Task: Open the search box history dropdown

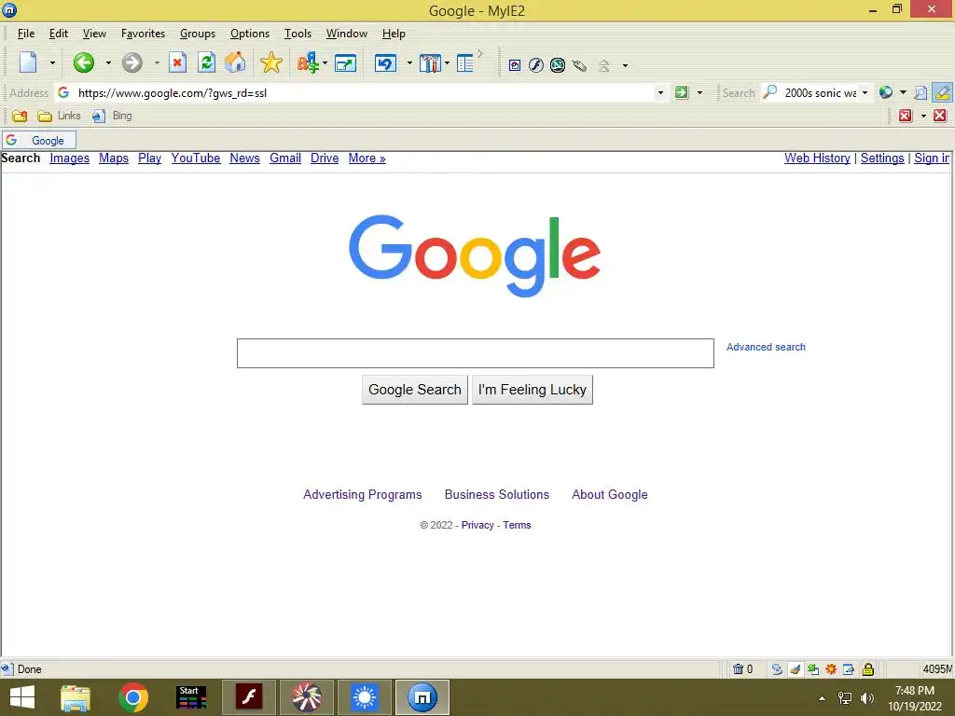Action: point(865,92)
